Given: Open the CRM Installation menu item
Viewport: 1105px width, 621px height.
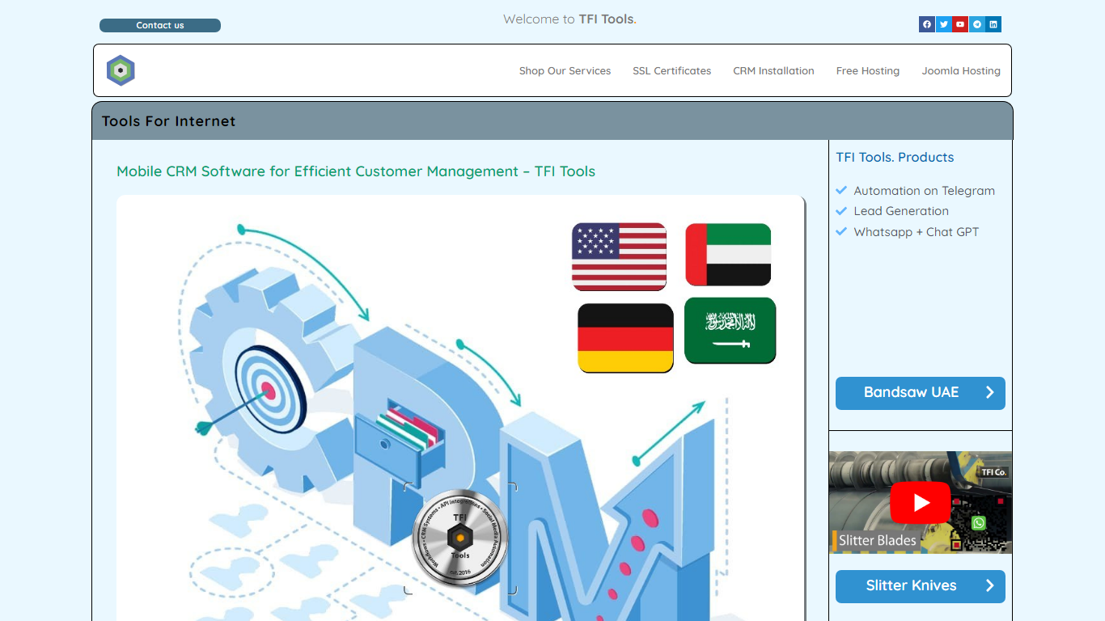Looking at the screenshot, I should click(x=773, y=71).
